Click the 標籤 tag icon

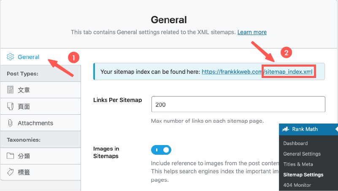11,172
